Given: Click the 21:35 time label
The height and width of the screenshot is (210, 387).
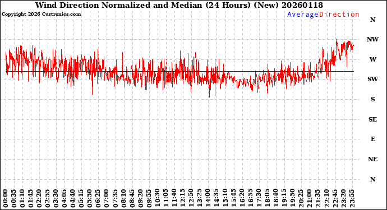Looking at the screenshot, I should tap(317, 199).
